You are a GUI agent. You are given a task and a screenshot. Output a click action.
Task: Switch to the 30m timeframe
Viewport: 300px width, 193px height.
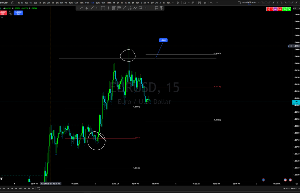coord(97,3)
